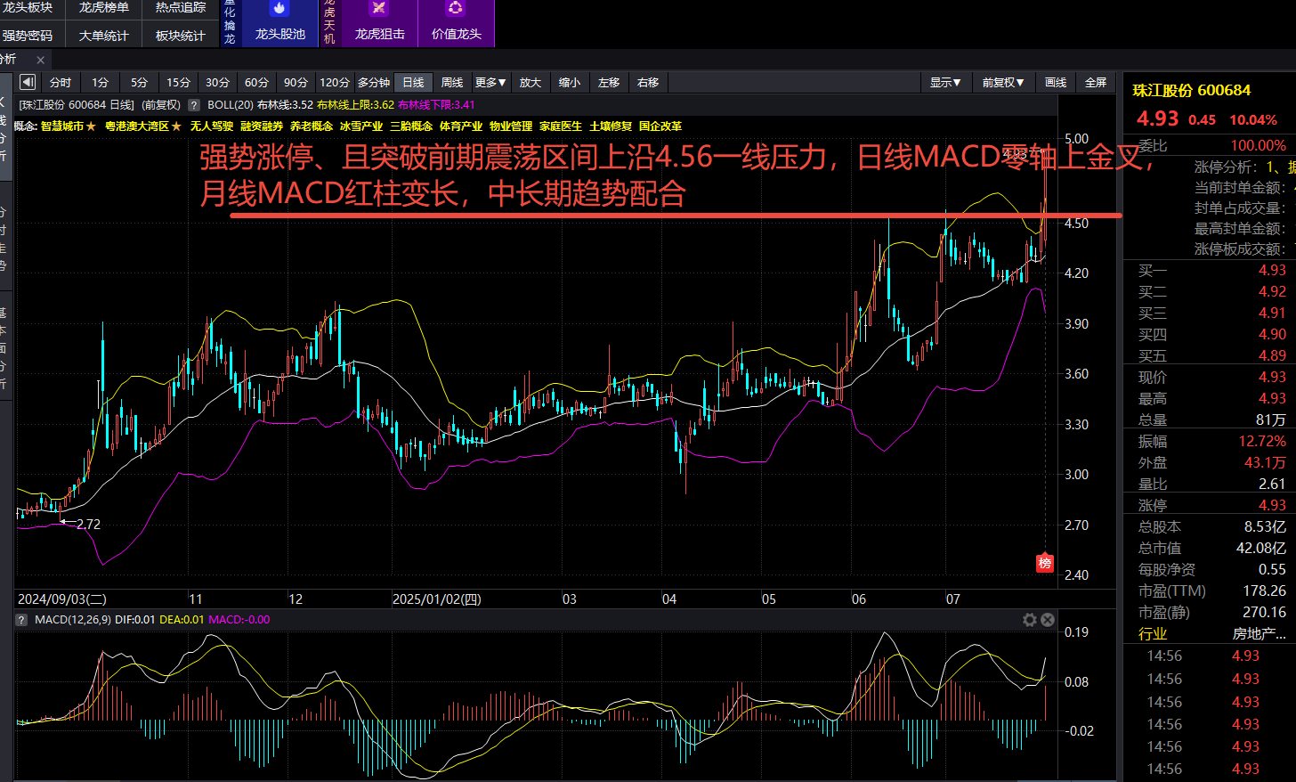This screenshot has height=782, width=1296.
Task: Click the stock name 珠江股份 600684 header
Action: (1192, 90)
